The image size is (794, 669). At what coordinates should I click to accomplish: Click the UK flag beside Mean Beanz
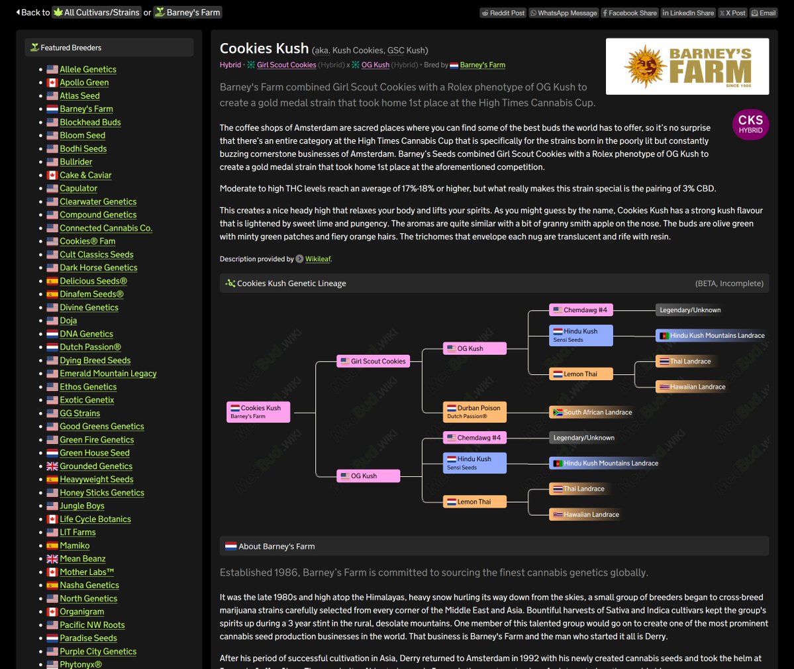click(52, 558)
